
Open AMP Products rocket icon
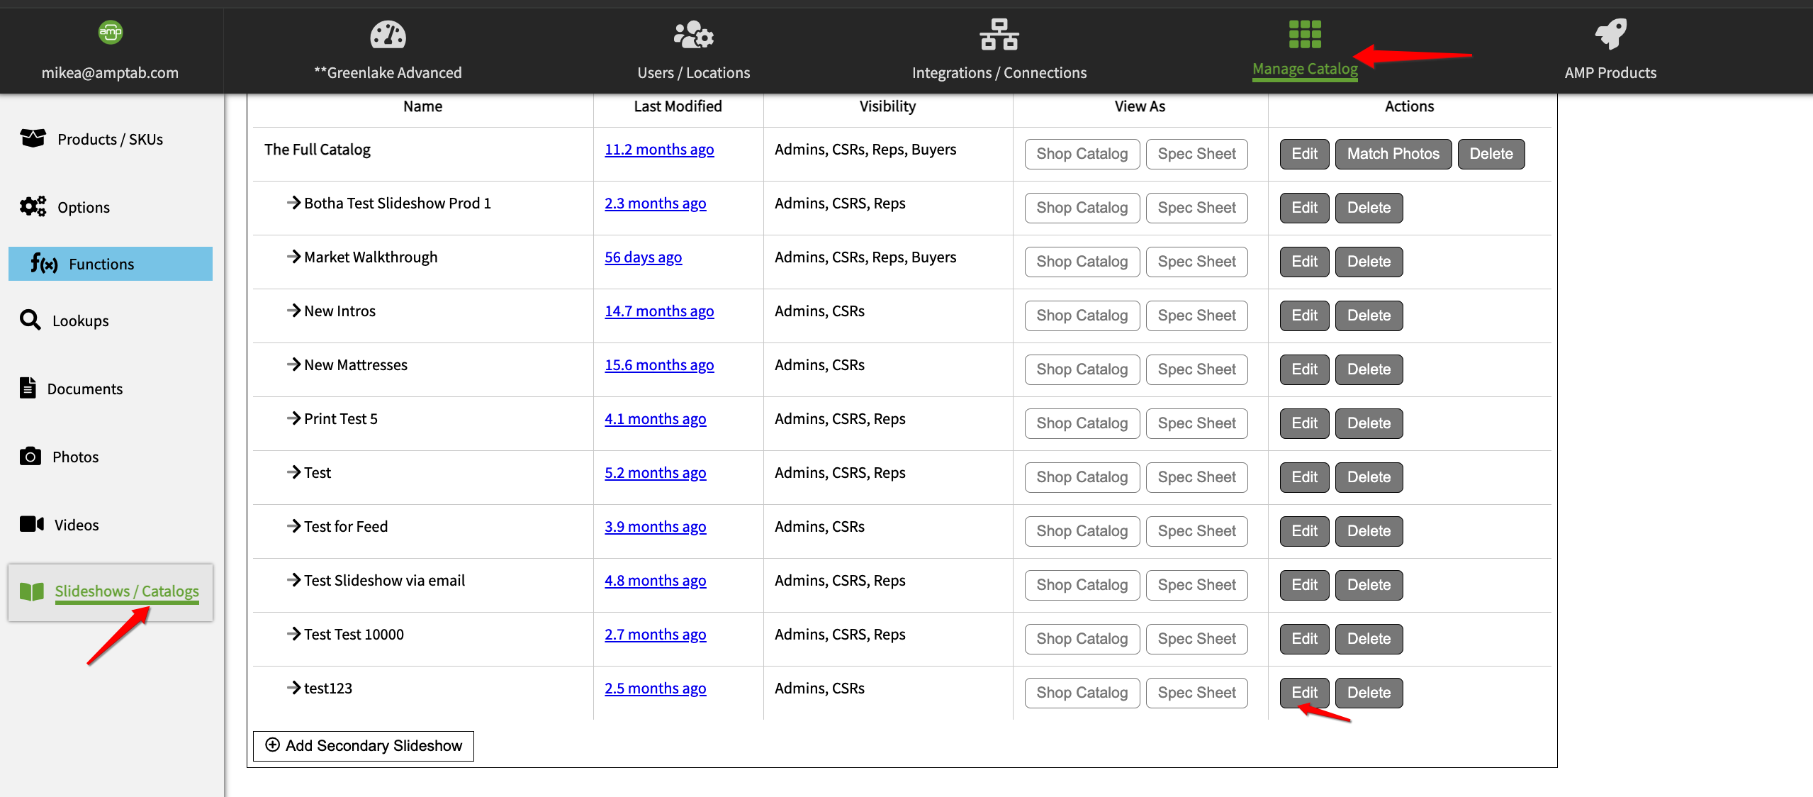[x=1610, y=34]
